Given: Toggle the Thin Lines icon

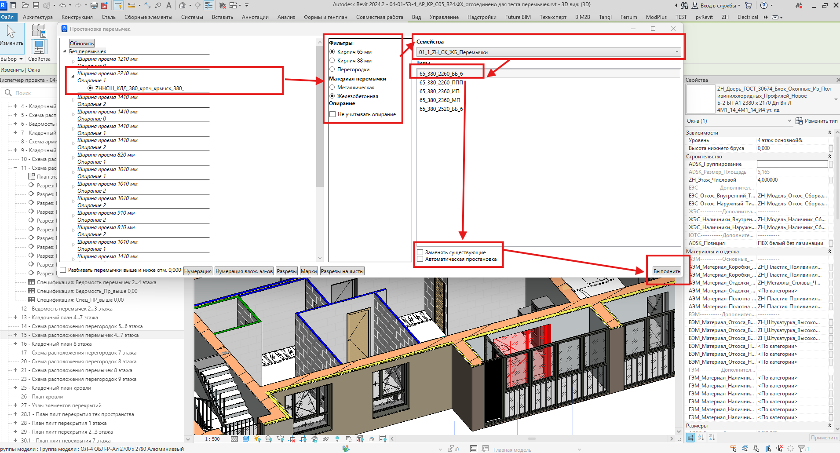Looking at the screenshot, I should pos(209,5).
